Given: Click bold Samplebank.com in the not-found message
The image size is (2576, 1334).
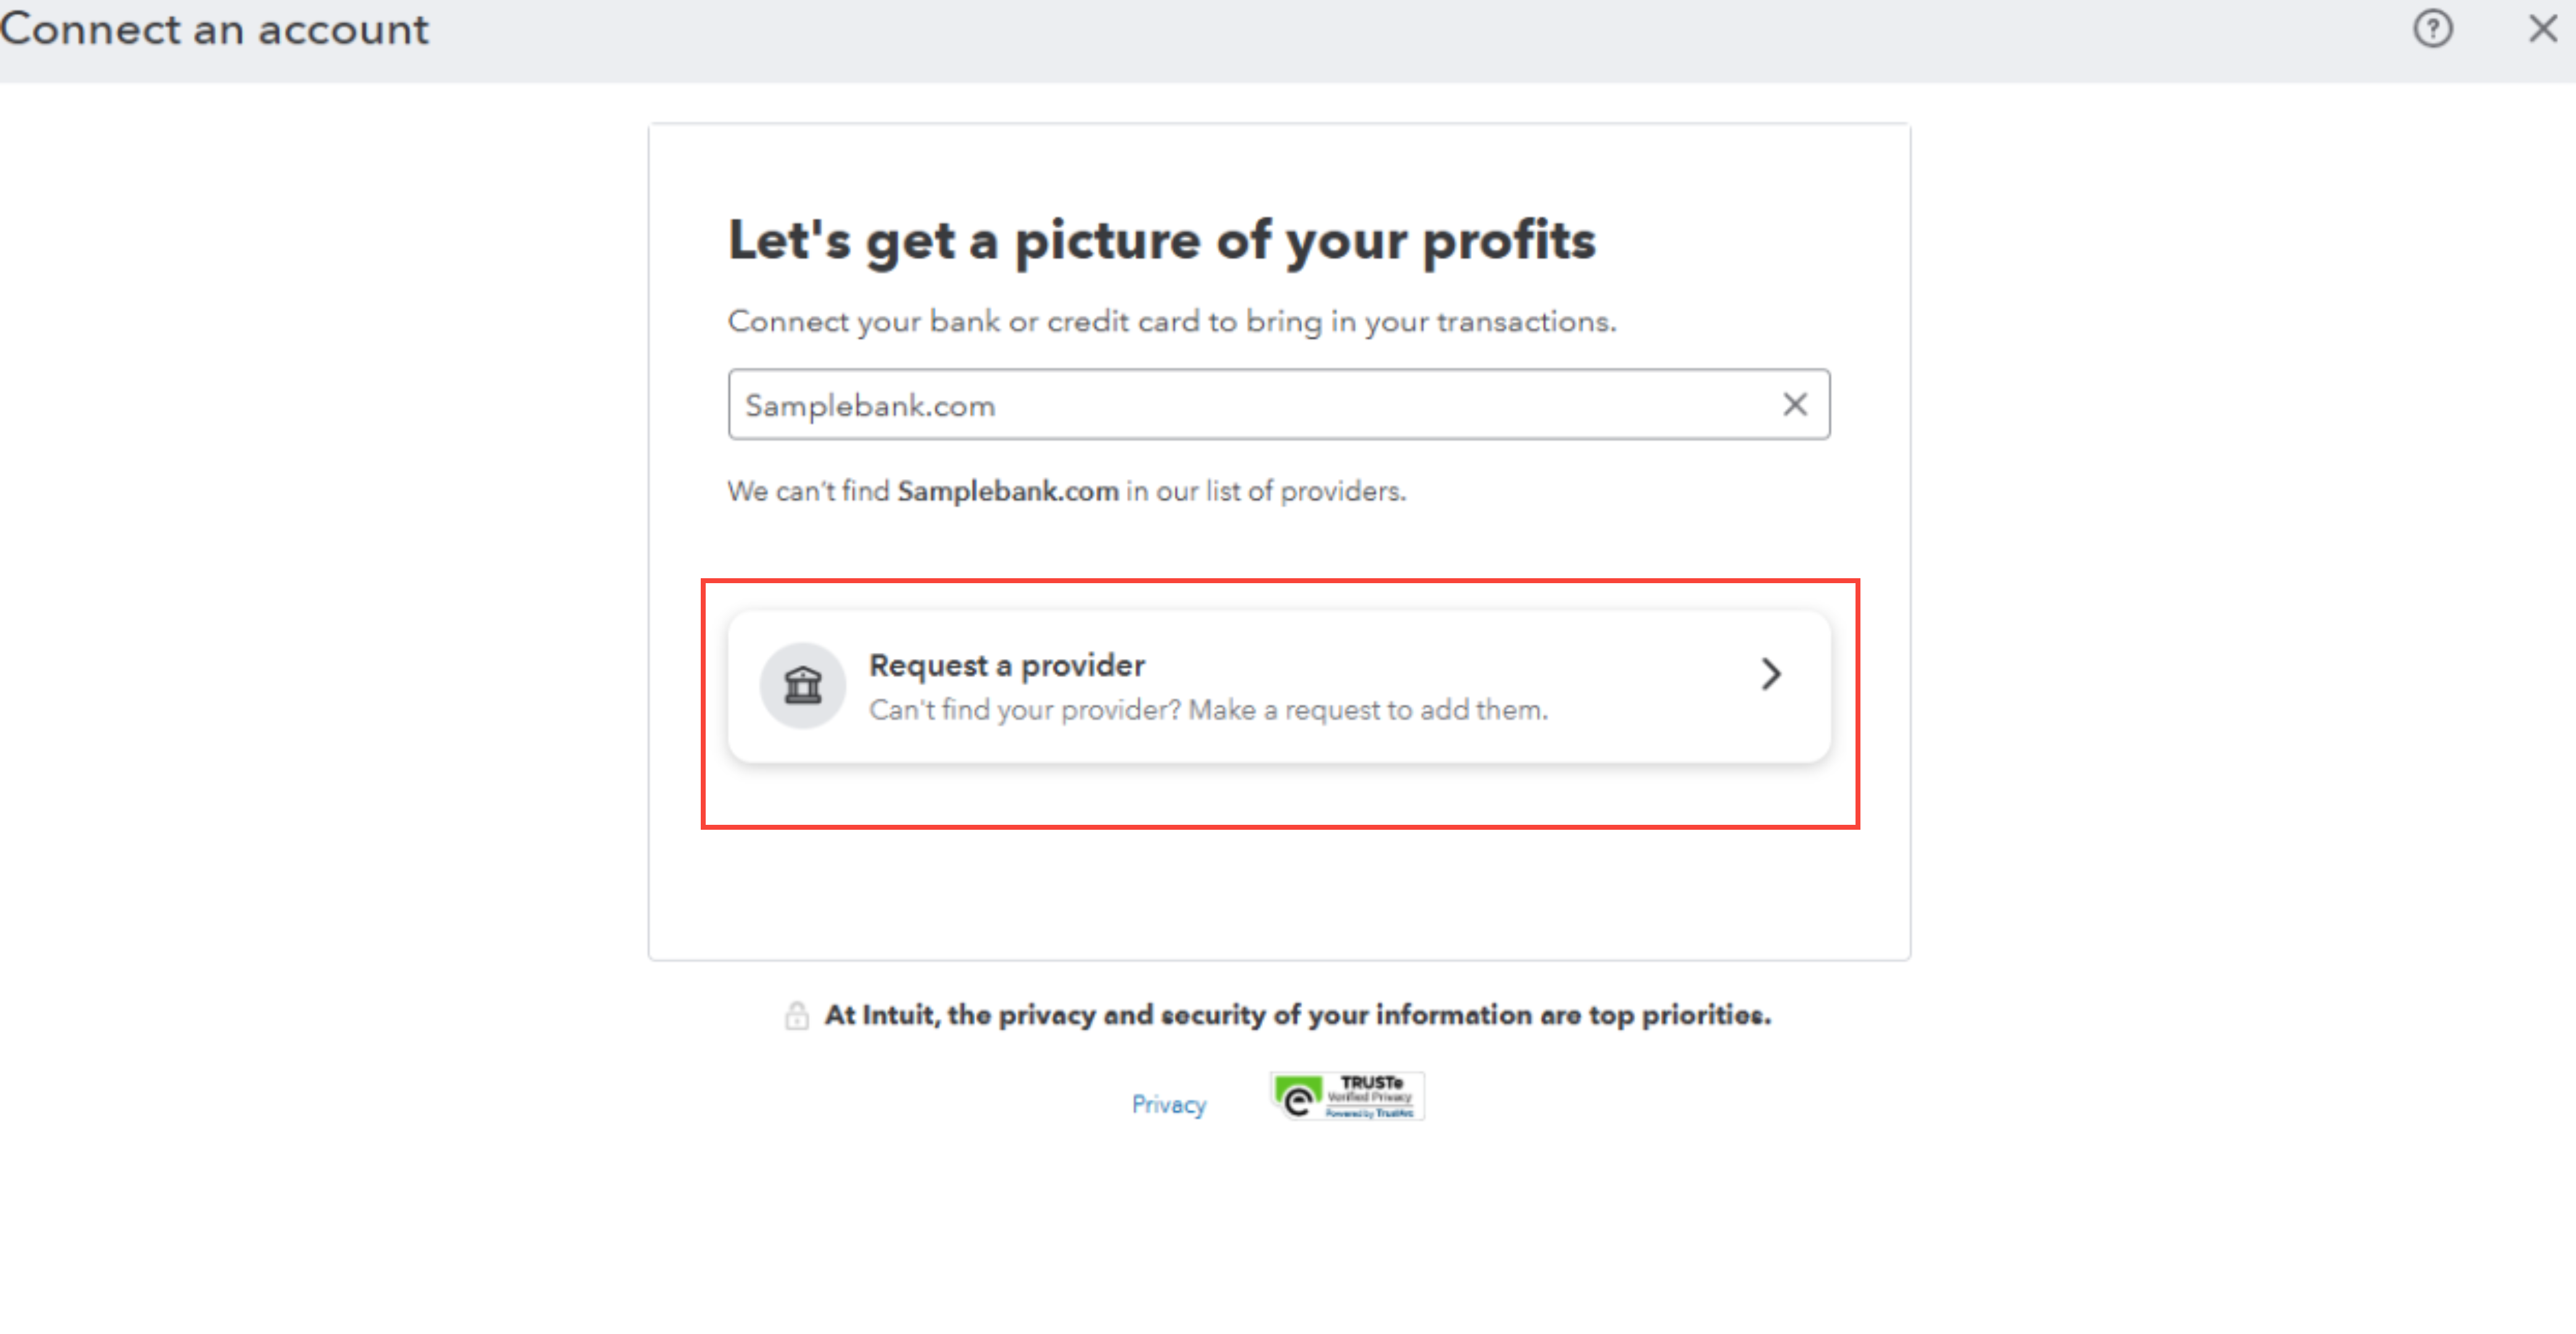Looking at the screenshot, I should [1007, 492].
